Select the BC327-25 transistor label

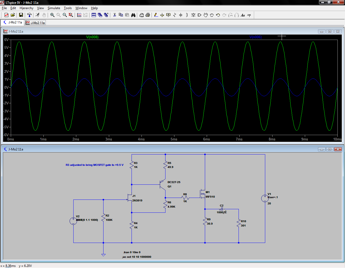click(x=174, y=182)
